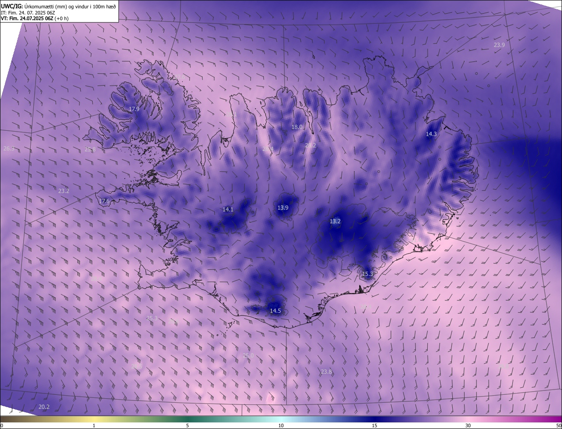Click the "VT: Fim. 24.07.2025 06Z (+0 h)" line
Screen dimensions: 562x429
(35, 18)
